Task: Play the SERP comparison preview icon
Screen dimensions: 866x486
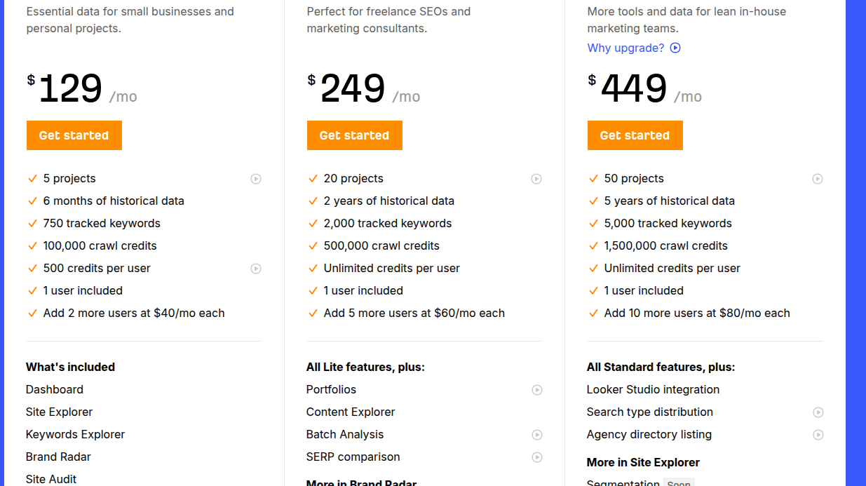Action: click(537, 457)
